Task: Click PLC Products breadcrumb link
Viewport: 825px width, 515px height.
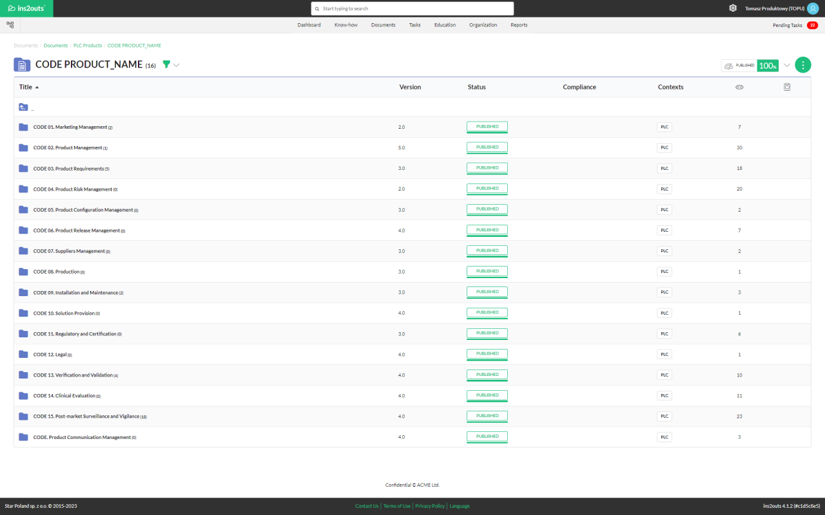Action: pyautogui.click(x=88, y=46)
